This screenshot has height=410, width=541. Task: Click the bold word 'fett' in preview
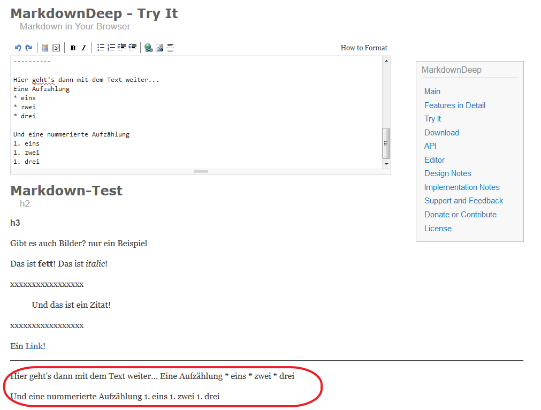pyautogui.click(x=45, y=264)
